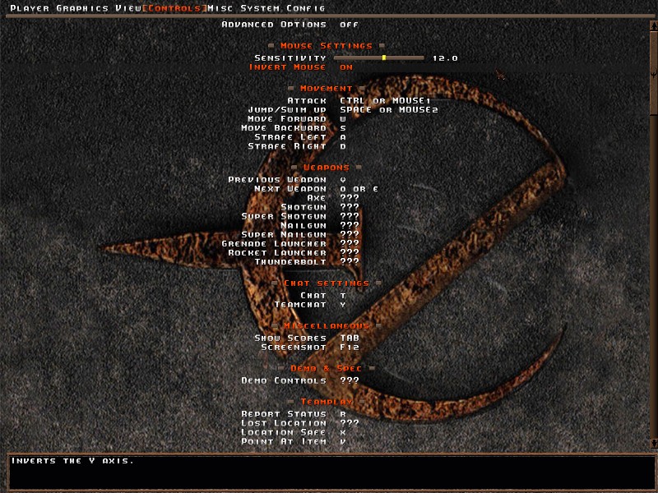This screenshot has height=493, width=658.
Task: Select the Super Nailgun binding
Action: (x=300, y=235)
